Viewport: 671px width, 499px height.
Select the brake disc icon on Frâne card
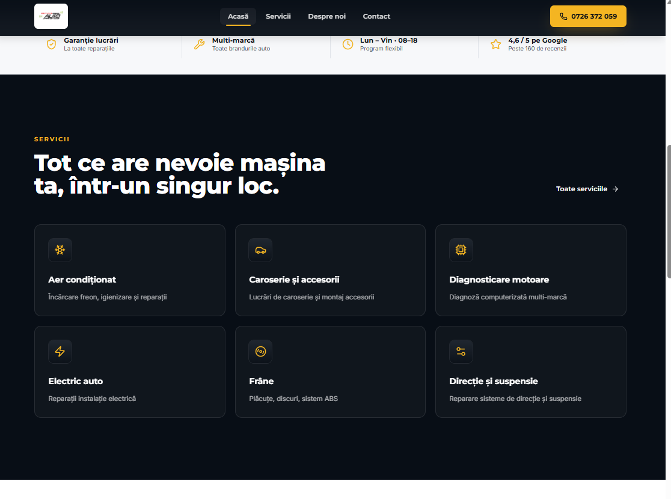(x=260, y=351)
